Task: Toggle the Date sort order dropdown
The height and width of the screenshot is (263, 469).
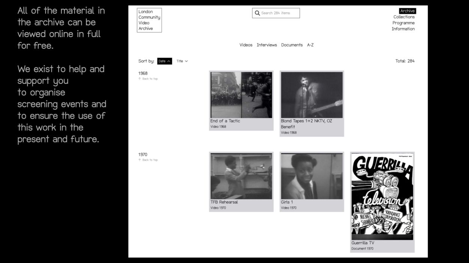Action: pyautogui.click(x=164, y=61)
